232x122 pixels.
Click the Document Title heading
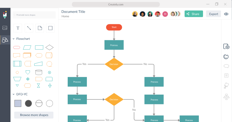(73, 12)
